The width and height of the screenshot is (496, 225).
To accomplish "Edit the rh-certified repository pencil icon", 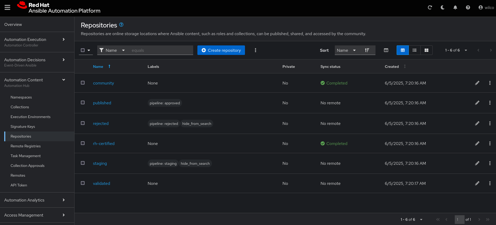I will point(477,143).
